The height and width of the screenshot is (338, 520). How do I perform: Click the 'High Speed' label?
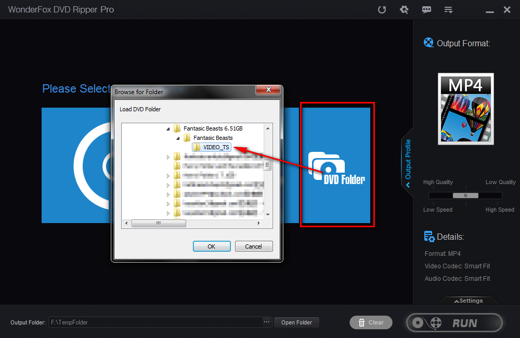click(x=500, y=210)
